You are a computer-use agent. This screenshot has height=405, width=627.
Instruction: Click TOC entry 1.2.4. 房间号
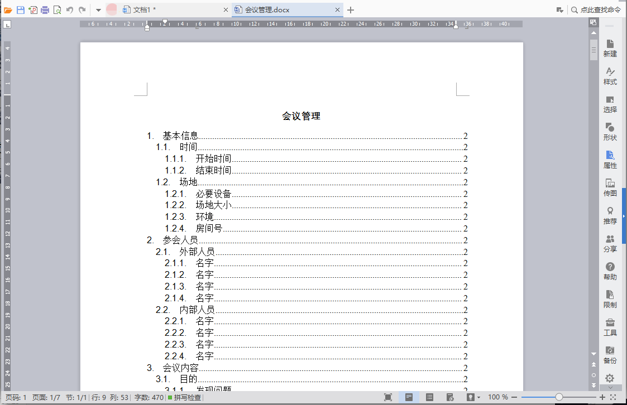(316, 229)
